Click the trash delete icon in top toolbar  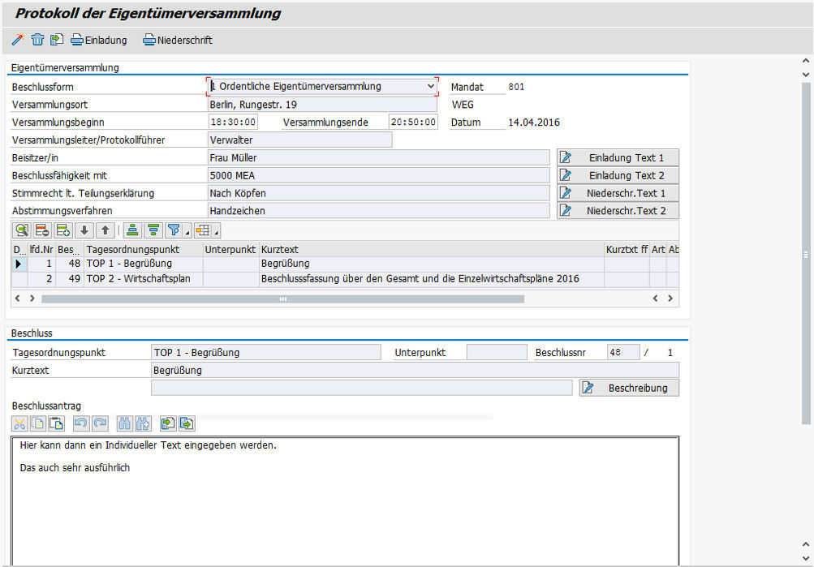37,40
